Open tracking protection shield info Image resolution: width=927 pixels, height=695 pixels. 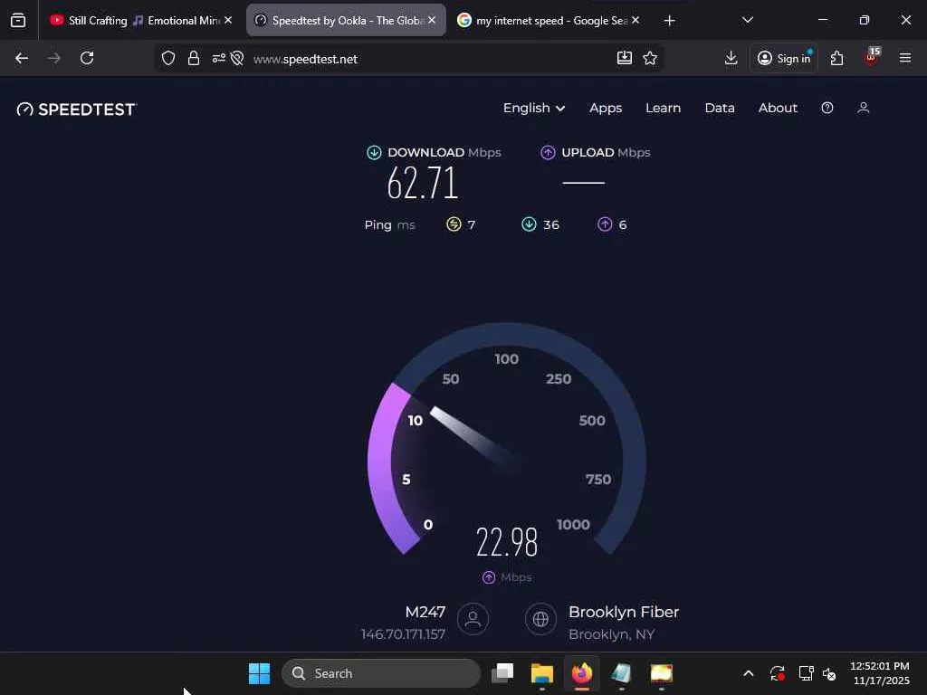pos(168,58)
